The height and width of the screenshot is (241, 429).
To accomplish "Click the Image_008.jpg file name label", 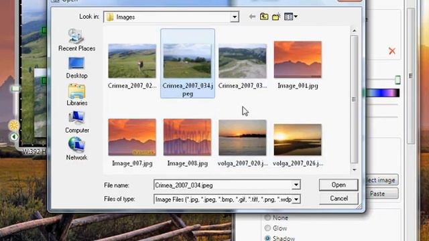I will (x=188, y=163).
